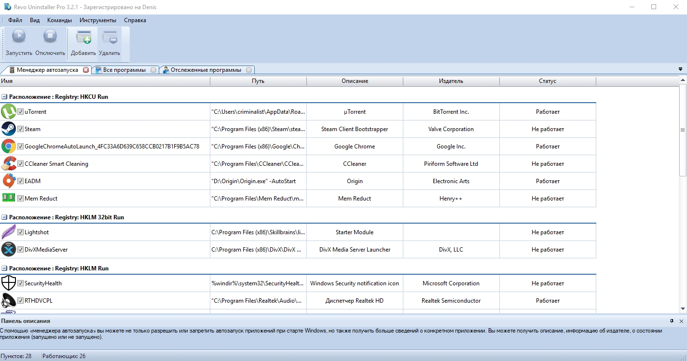Viewport: 687px width, 361px height.
Task: Select the Steam Client Bootstrapper description cell
Action: [x=355, y=129]
